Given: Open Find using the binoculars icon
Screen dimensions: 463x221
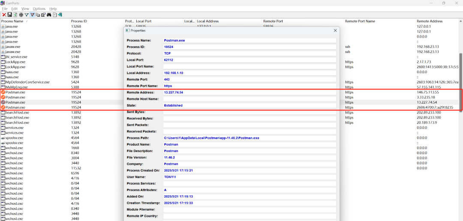Looking at the screenshot, I should pyautogui.click(x=49, y=15).
